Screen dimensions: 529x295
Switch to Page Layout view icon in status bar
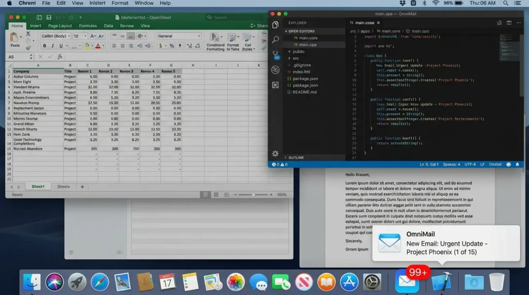click(216, 194)
